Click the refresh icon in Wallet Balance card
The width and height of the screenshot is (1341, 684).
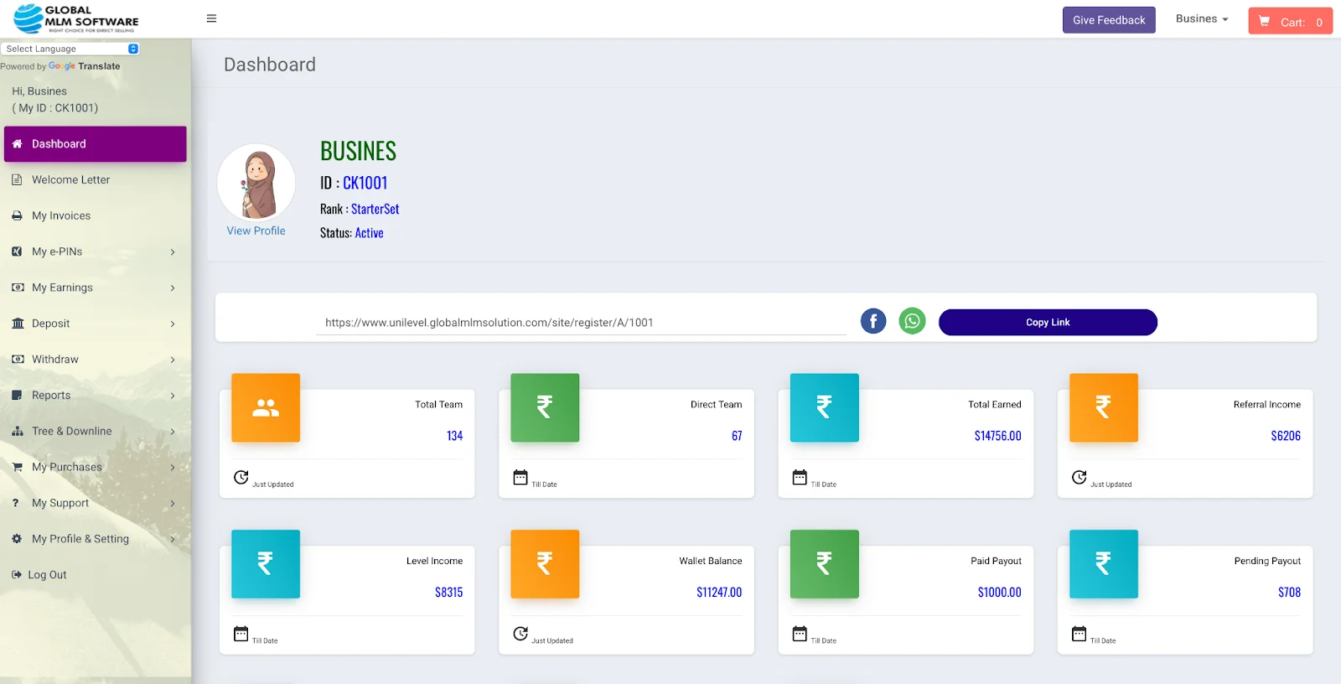pos(520,633)
